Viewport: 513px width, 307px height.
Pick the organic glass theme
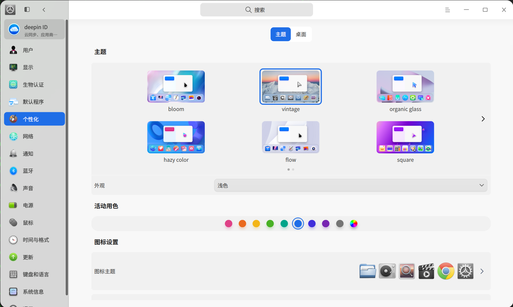tap(405, 87)
